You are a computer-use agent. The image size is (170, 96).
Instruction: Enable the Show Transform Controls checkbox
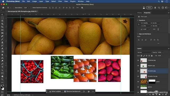point(31,8)
